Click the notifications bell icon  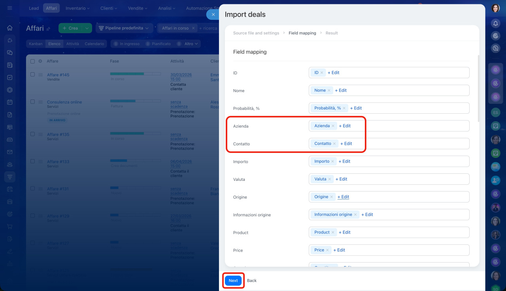pyautogui.click(x=495, y=24)
